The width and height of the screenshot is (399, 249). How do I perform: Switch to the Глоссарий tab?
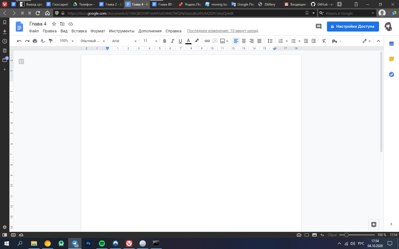tap(58, 4)
